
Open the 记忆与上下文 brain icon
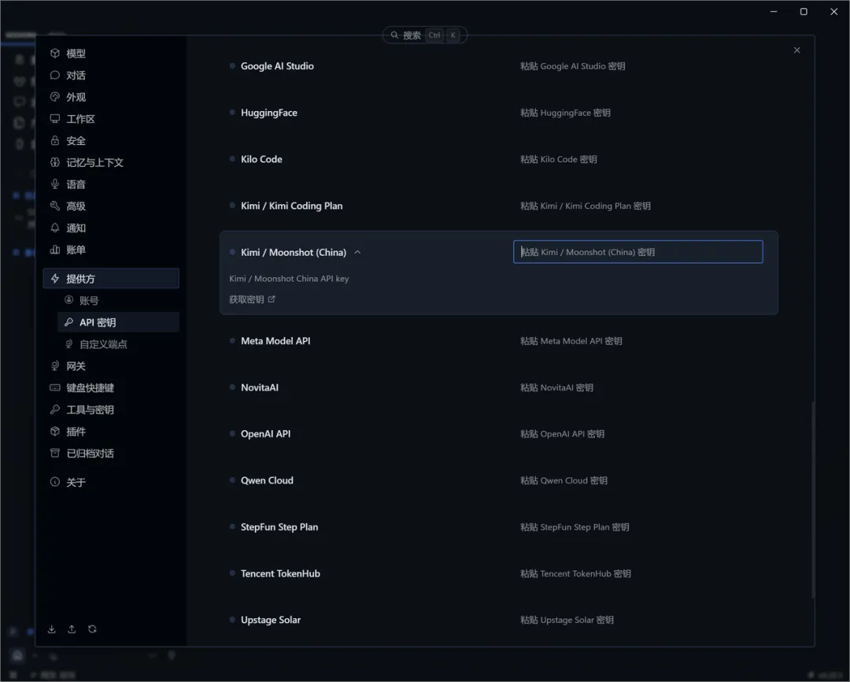[55, 162]
